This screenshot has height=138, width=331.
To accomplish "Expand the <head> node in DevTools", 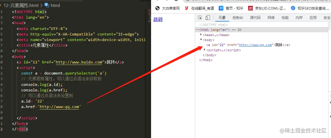I will [201, 35].
